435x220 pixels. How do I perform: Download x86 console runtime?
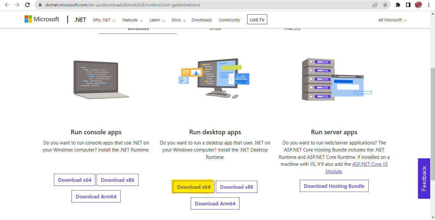(x=117, y=180)
